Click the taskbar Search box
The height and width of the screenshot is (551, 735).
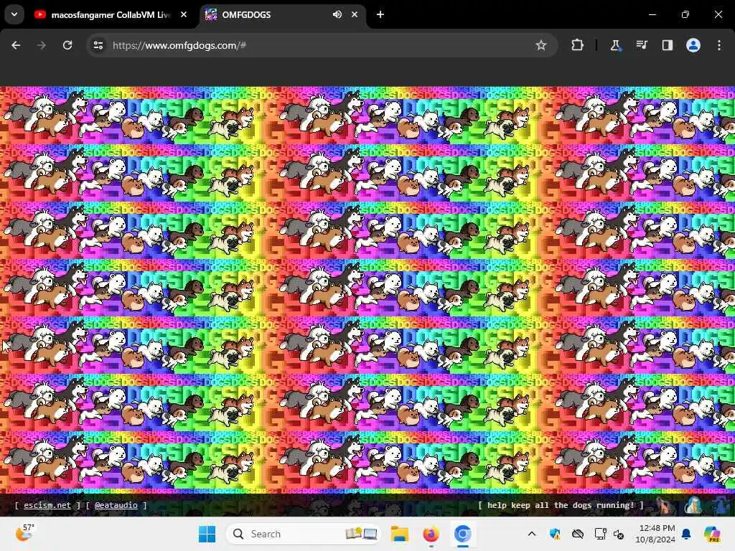(304, 534)
